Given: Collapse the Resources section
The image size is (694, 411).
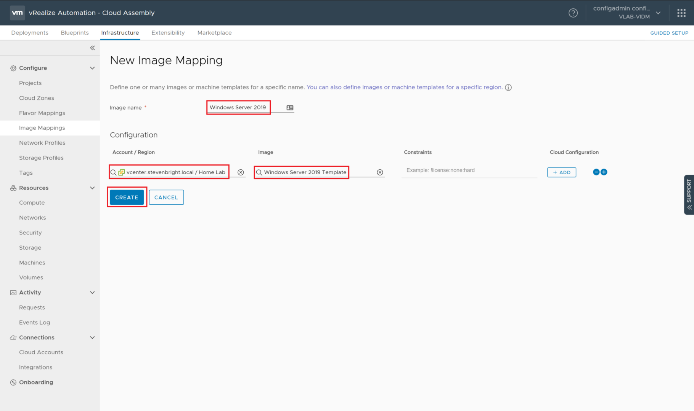Looking at the screenshot, I should (x=92, y=188).
